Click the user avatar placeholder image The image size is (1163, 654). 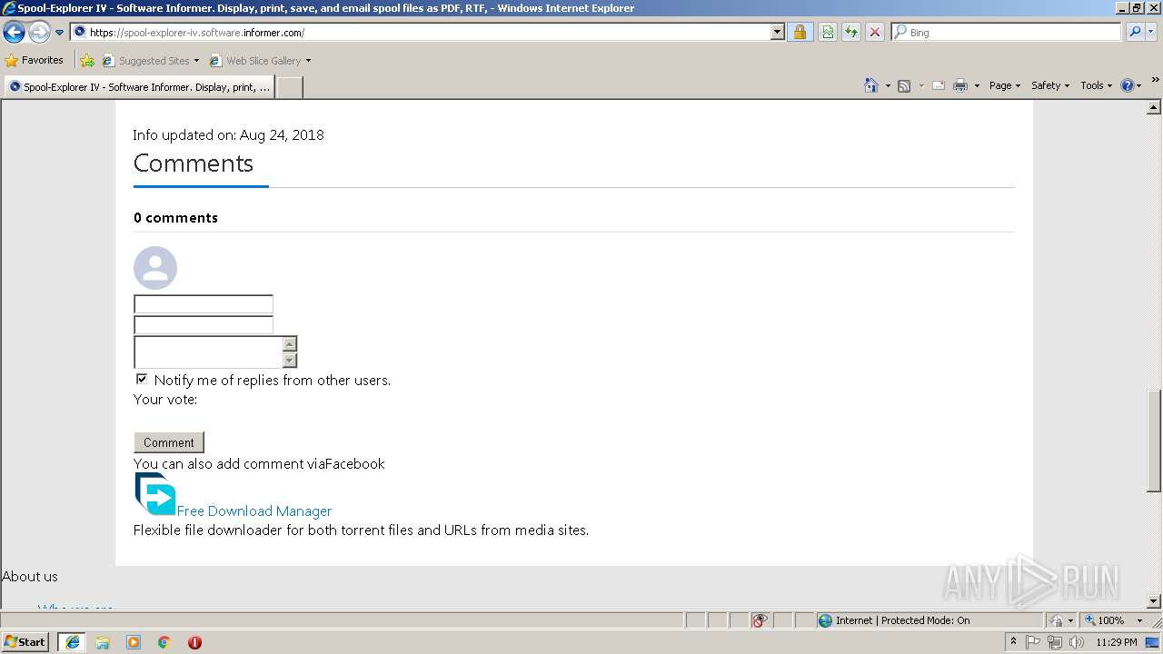[155, 268]
